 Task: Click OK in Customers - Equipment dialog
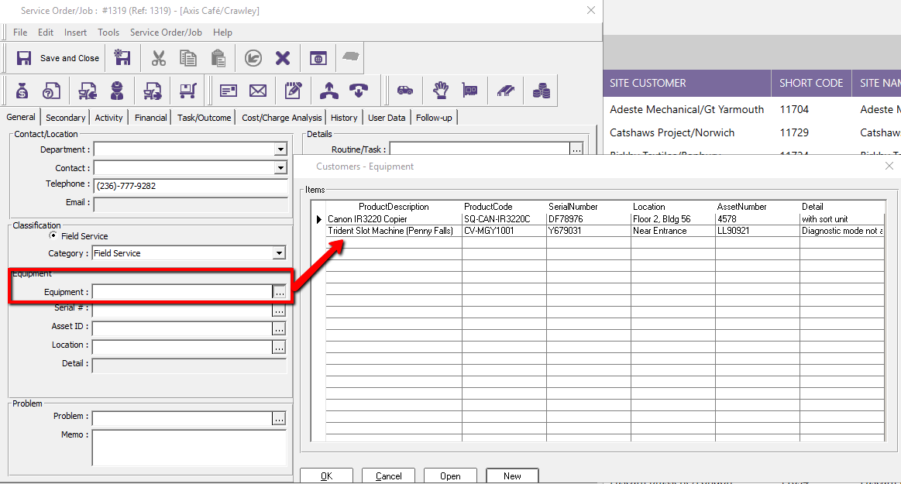tap(326, 476)
